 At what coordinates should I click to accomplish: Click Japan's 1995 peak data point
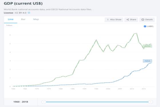coord(96,40)
